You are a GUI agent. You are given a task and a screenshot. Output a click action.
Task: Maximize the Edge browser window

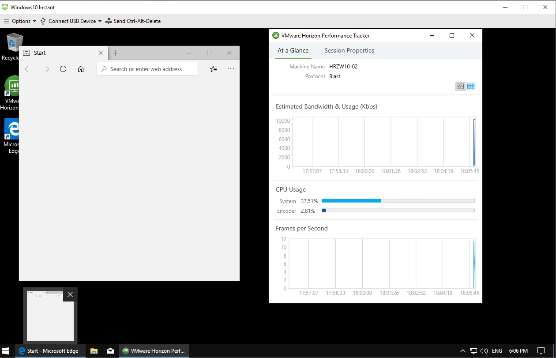pos(209,53)
